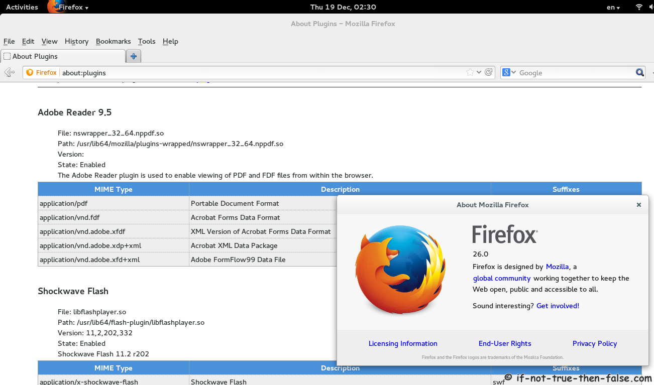Open the File menu
654x385 pixels.
click(9, 41)
